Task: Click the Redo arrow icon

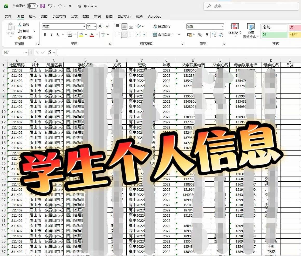Action: pyautogui.click(x=60, y=6)
